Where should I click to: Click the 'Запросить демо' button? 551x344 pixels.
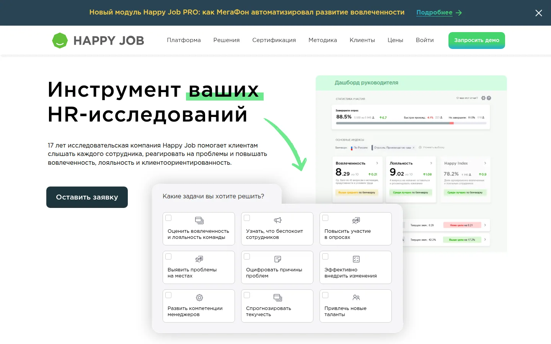pyautogui.click(x=477, y=41)
